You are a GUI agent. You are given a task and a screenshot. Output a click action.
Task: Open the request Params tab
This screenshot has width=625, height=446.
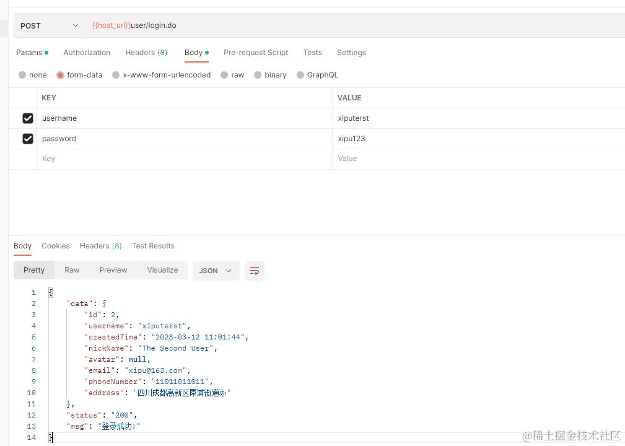pyautogui.click(x=32, y=53)
